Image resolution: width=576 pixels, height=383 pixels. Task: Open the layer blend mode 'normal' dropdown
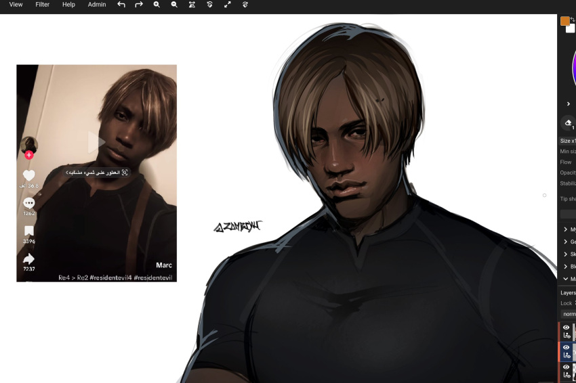click(568, 314)
